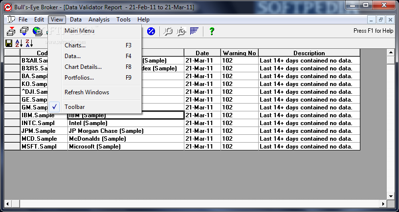Viewport: 399px width, 212px height.
Task: Click the date cell in the Intel row
Action: [x=202, y=123]
